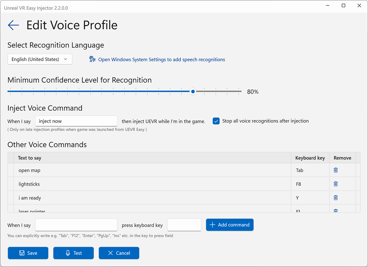Delete the "open map" voice command
The image size is (368, 267).
coord(336,170)
